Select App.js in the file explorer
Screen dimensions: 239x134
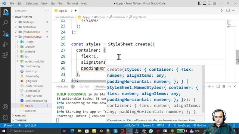pyautogui.click(x=29, y=106)
